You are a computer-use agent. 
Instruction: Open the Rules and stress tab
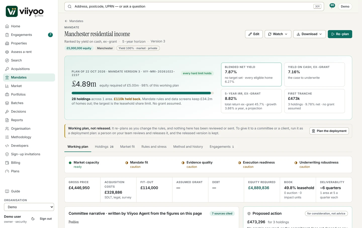pos(154,147)
